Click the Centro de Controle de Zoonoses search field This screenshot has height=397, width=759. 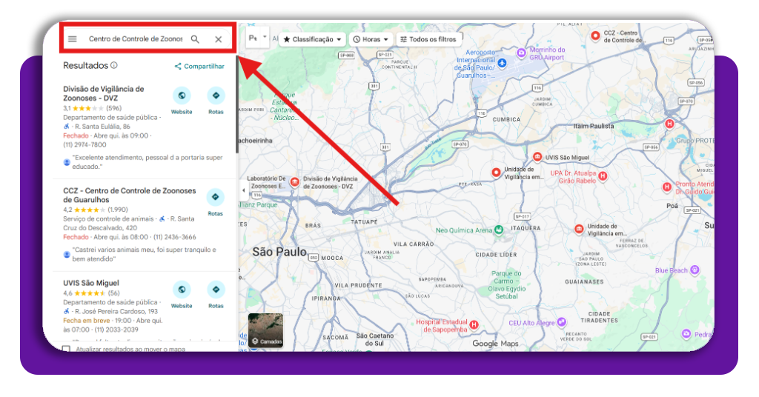coord(135,39)
